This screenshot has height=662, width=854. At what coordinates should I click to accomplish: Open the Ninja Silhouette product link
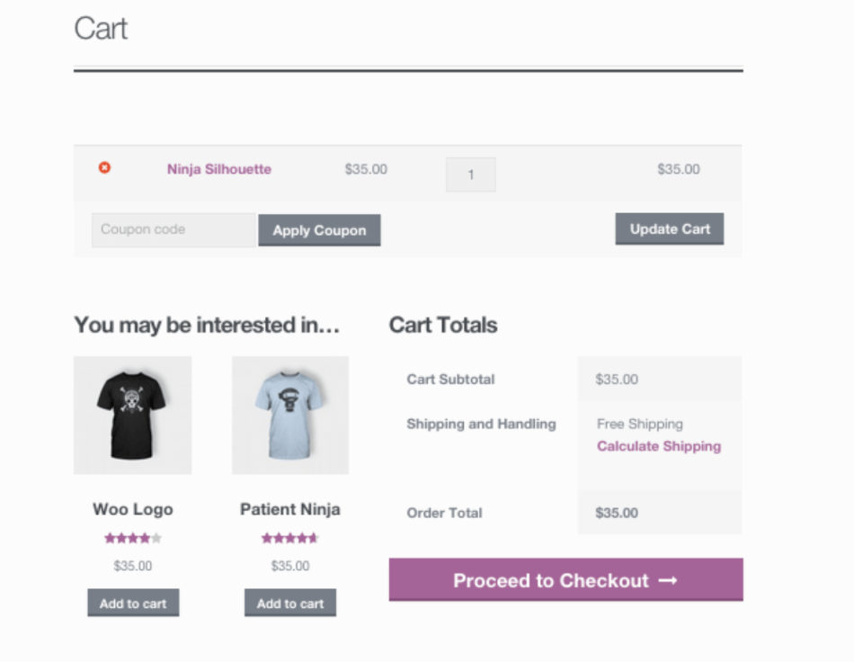click(x=218, y=169)
